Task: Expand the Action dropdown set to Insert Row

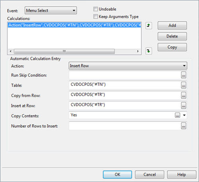Action: click(x=128, y=65)
